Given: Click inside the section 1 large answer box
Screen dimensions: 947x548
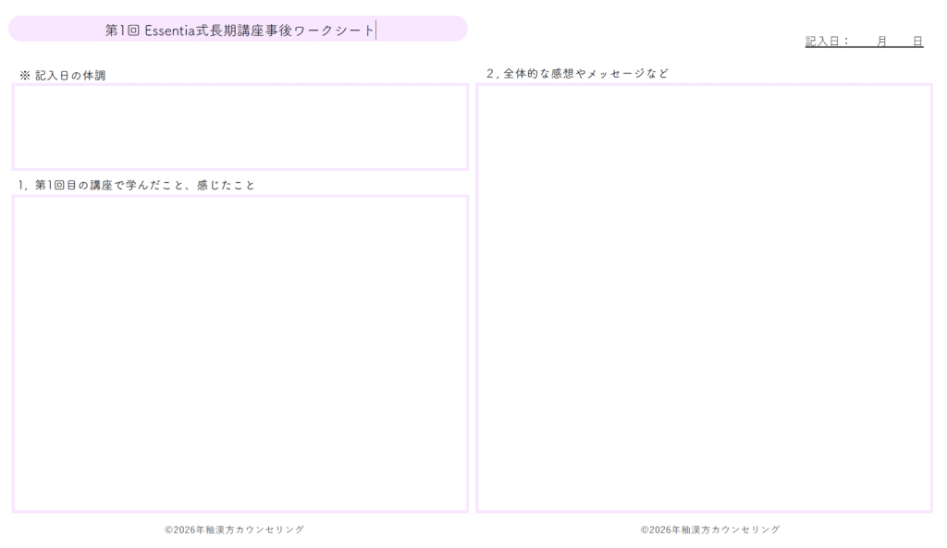Looking at the screenshot, I should (x=240, y=353).
